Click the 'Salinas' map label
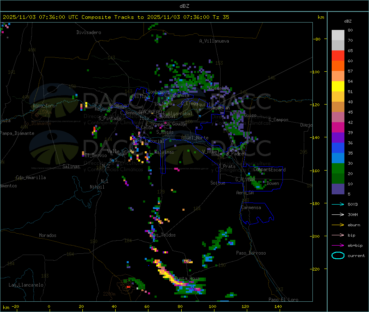The image size is (369, 312). 71,166
